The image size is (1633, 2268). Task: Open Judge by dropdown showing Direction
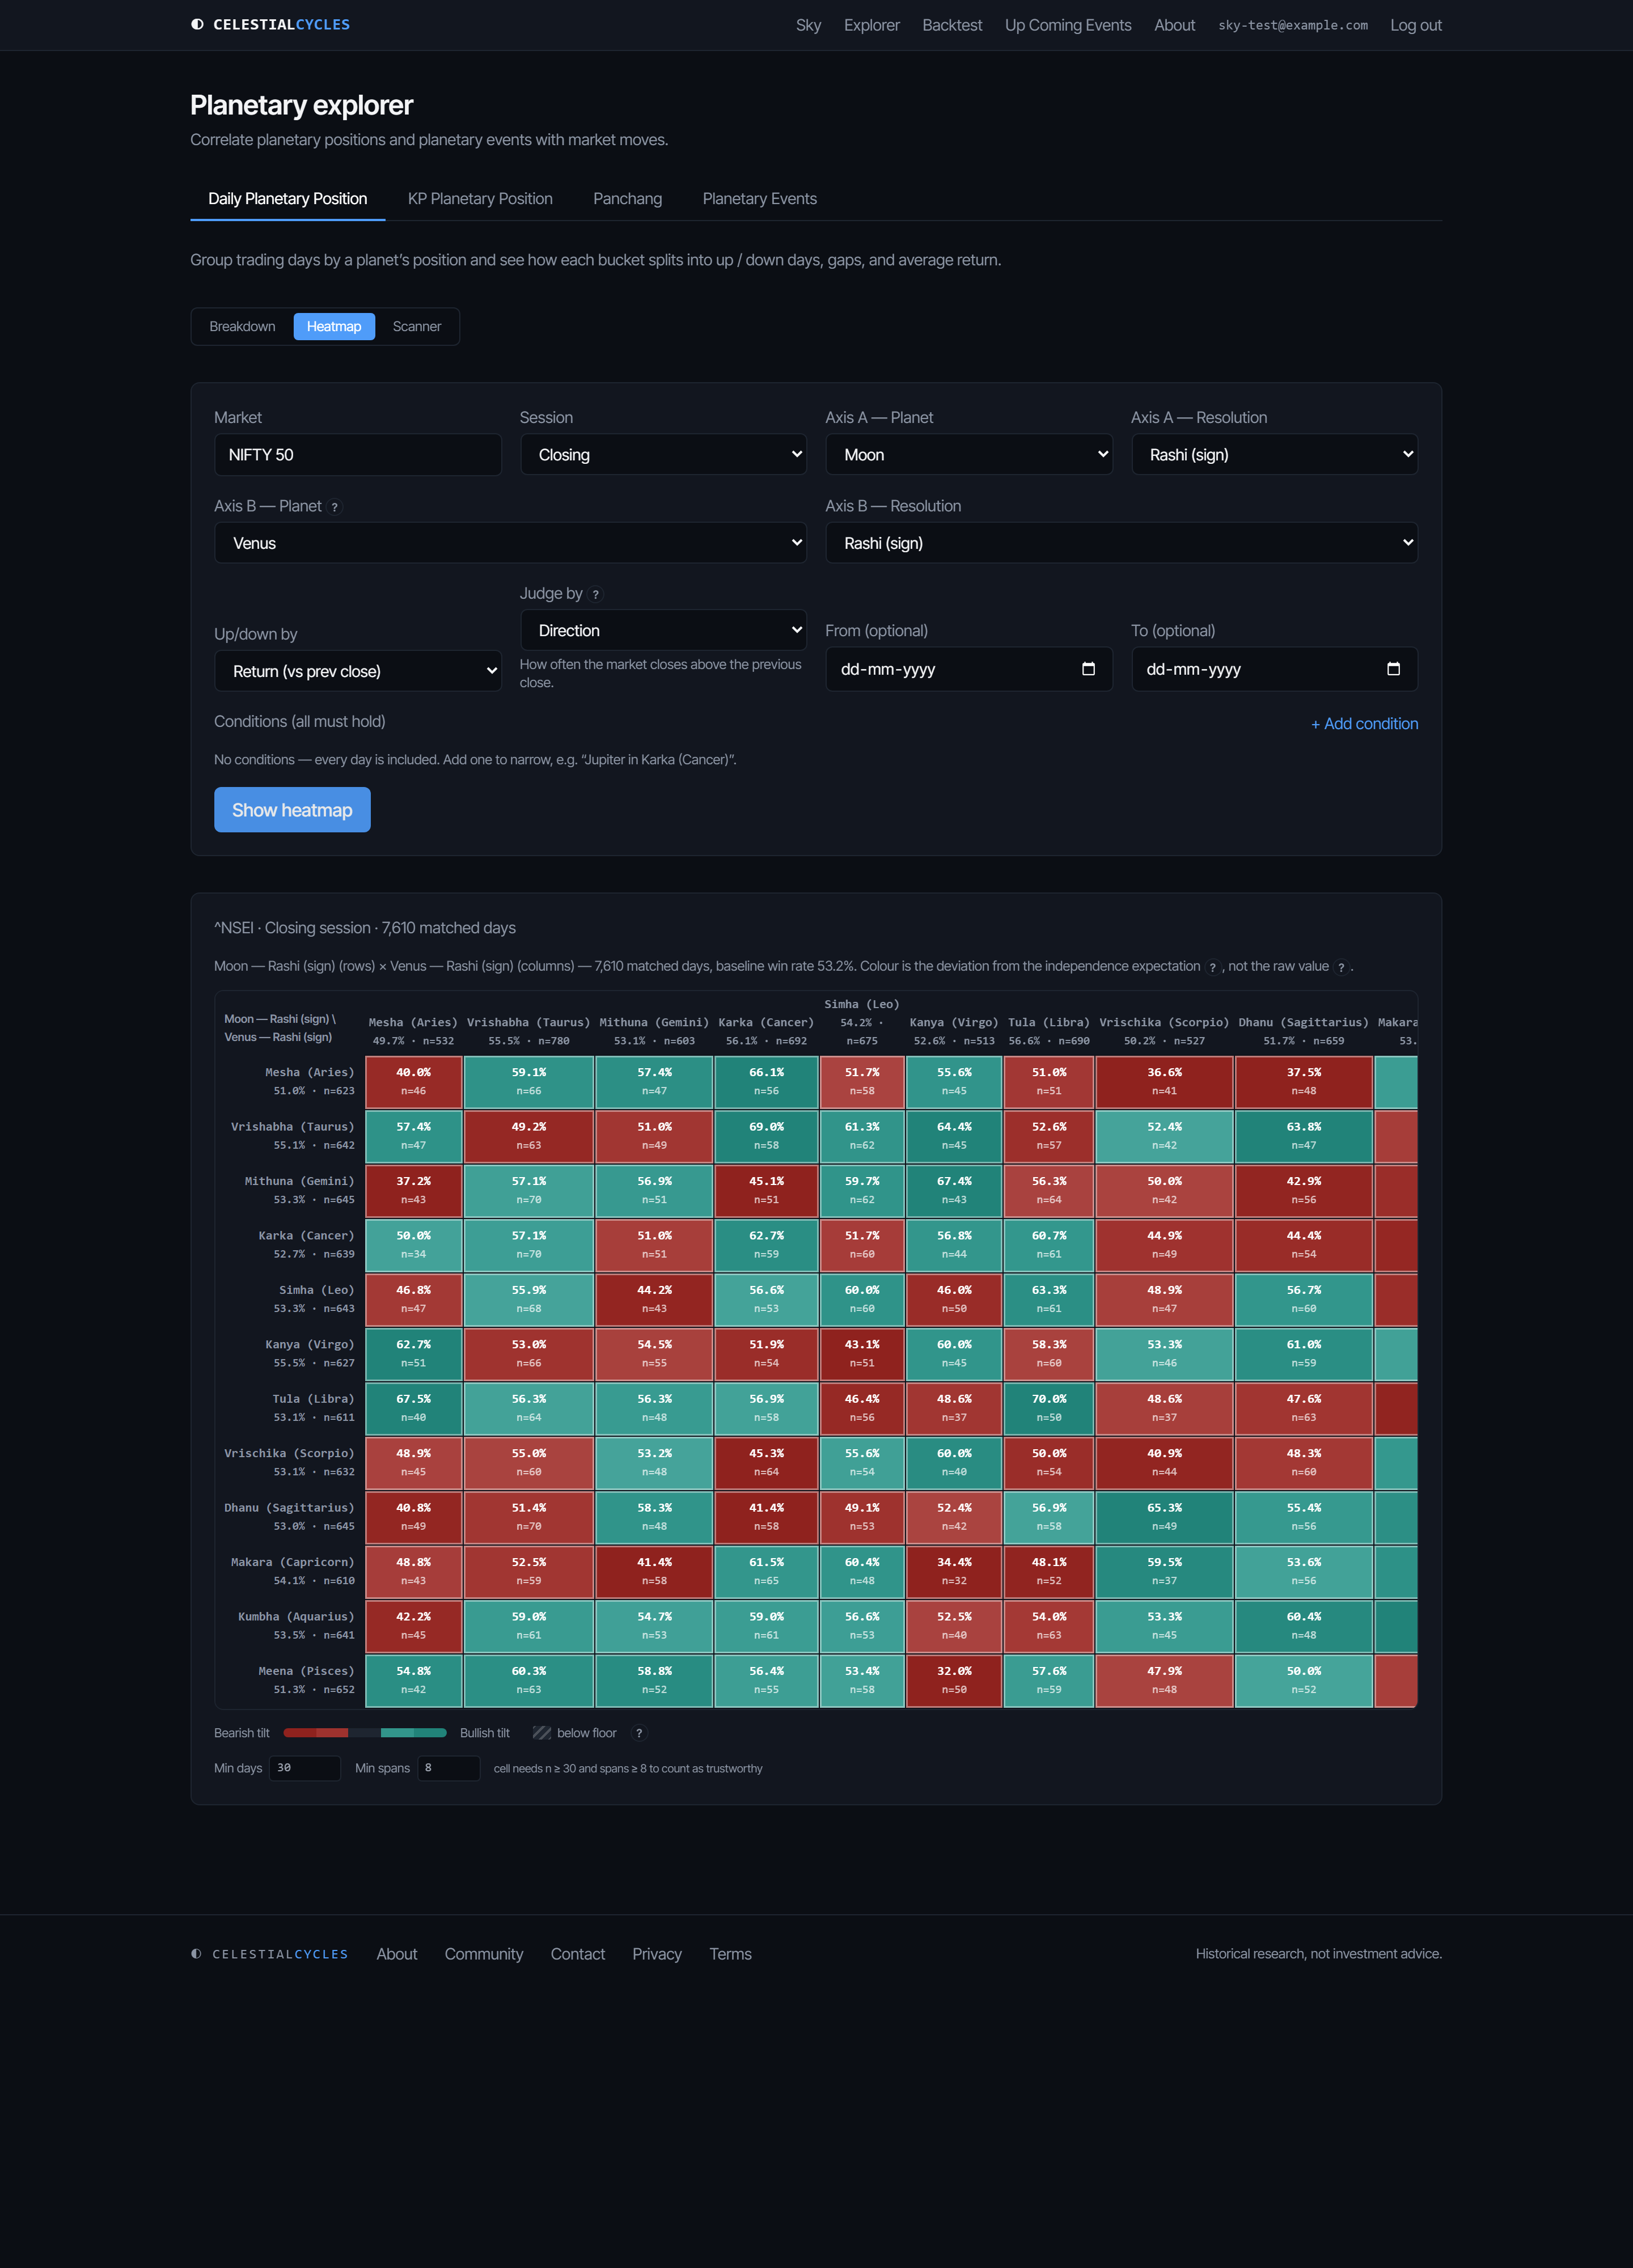[663, 630]
